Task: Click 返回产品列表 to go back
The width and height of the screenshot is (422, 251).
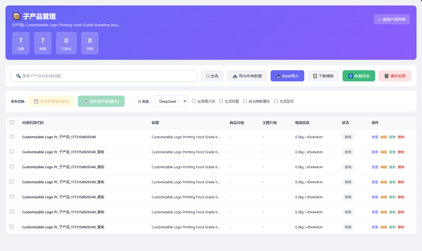Action: pyautogui.click(x=392, y=19)
